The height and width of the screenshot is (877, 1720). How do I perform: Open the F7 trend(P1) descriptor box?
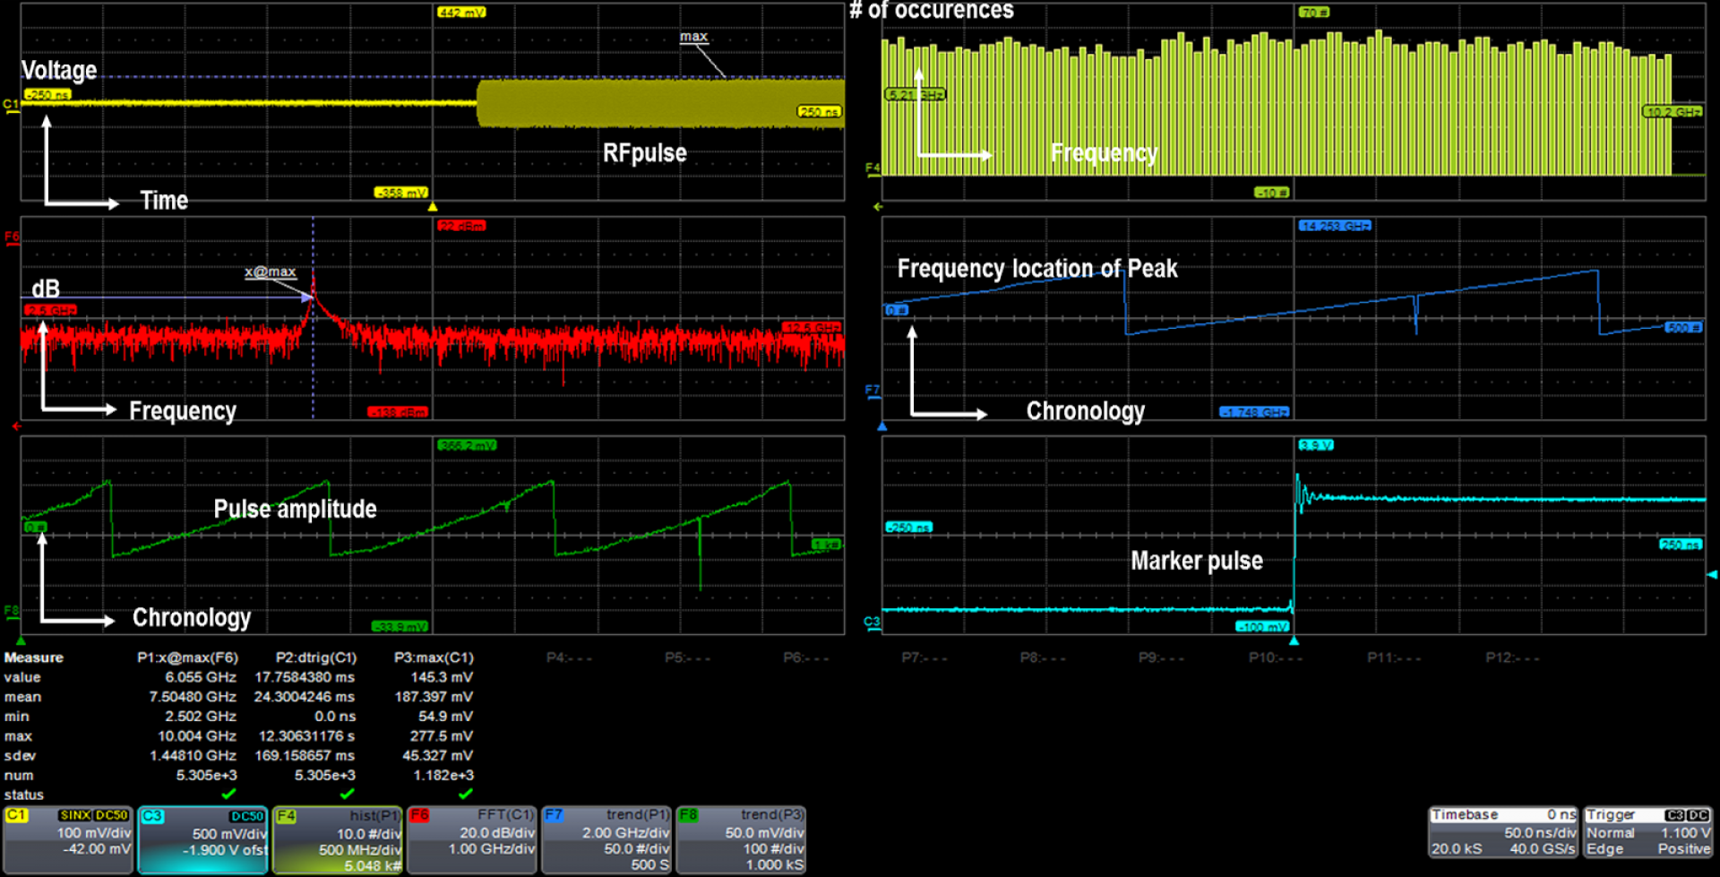pos(606,839)
